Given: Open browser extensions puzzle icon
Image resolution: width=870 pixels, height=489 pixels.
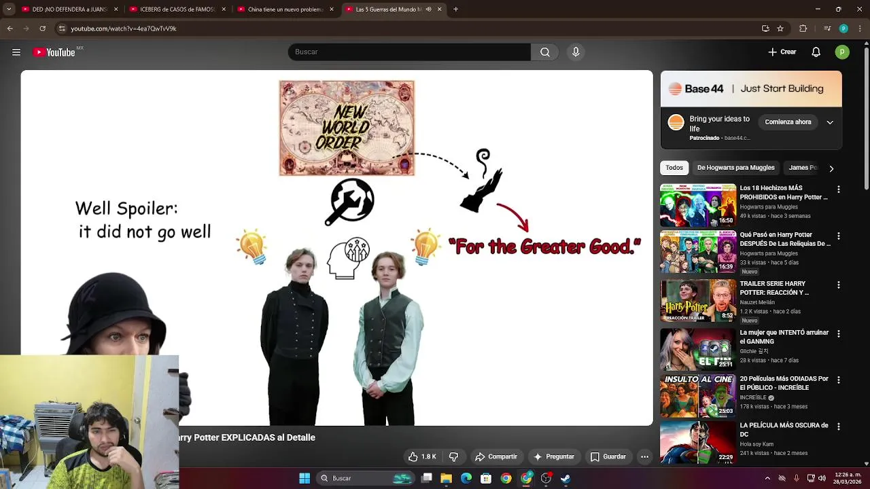Looking at the screenshot, I should (803, 29).
